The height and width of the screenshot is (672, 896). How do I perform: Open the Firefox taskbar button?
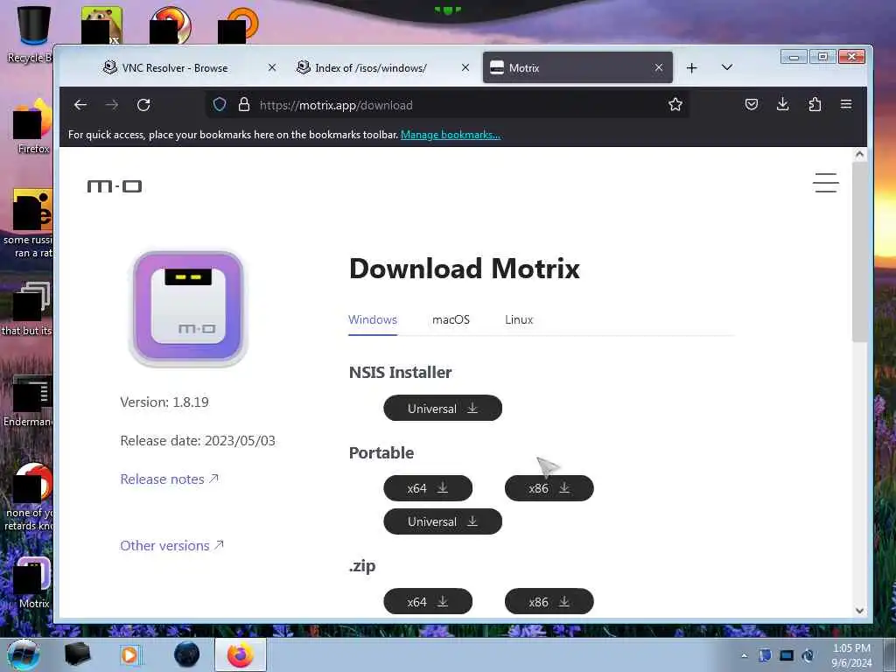(241, 654)
